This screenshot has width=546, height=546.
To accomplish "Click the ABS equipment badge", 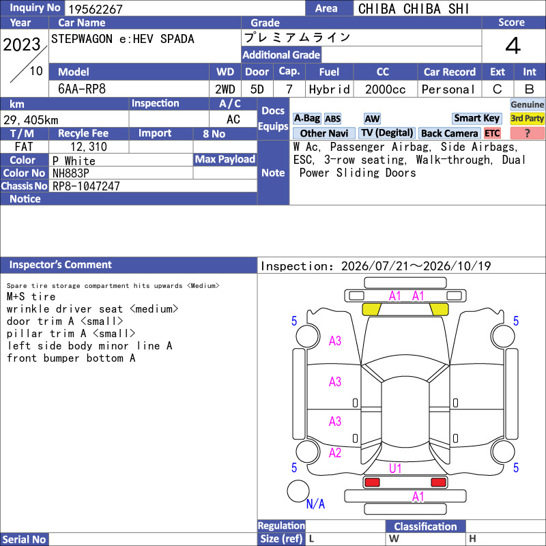I will (x=332, y=119).
